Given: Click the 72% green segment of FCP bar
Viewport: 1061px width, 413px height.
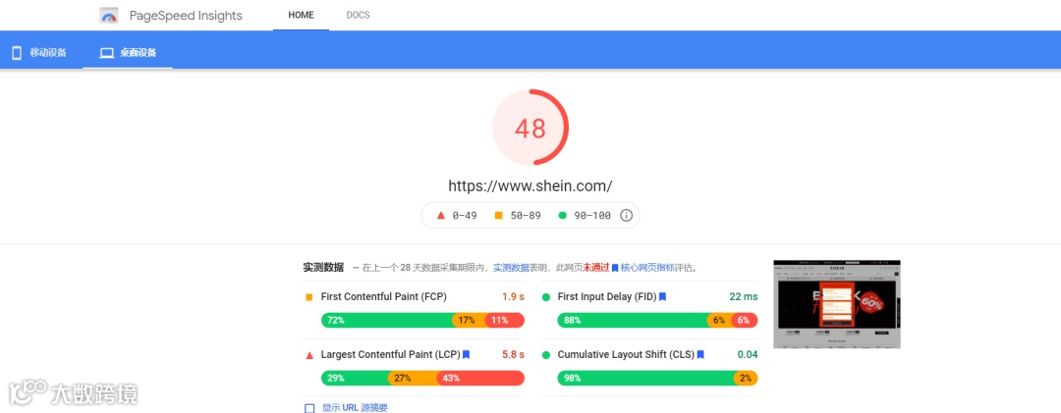Looking at the screenshot, I should point(386,321).
